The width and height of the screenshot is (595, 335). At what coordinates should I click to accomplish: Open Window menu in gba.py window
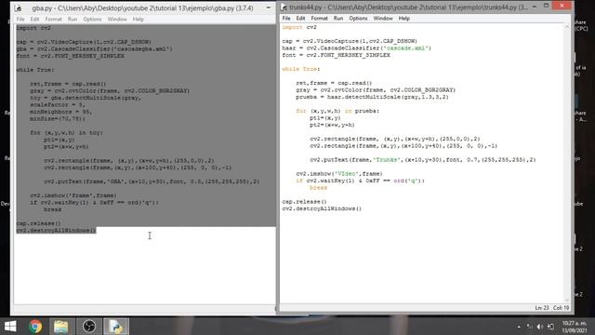117,19
